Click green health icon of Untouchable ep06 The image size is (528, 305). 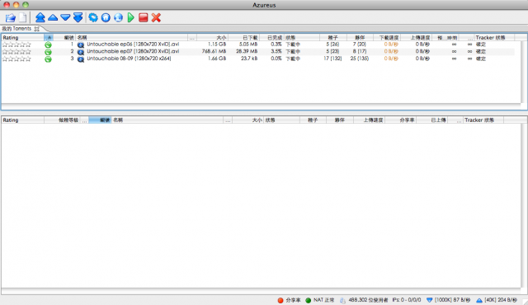point(48,45)
